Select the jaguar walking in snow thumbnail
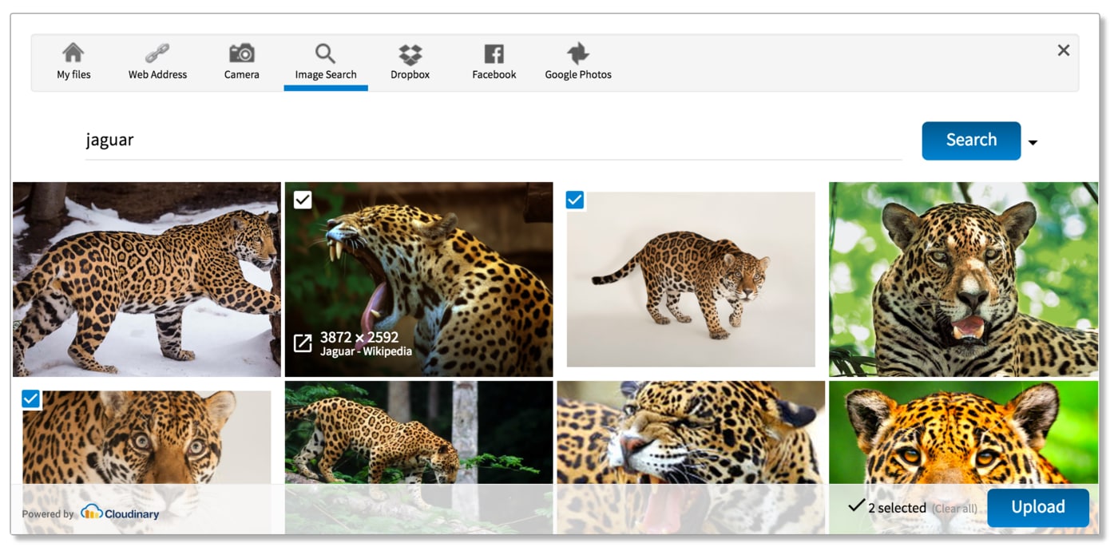Screen dimensions: 1118x559 pyautogui.click(x=146, y=279)
